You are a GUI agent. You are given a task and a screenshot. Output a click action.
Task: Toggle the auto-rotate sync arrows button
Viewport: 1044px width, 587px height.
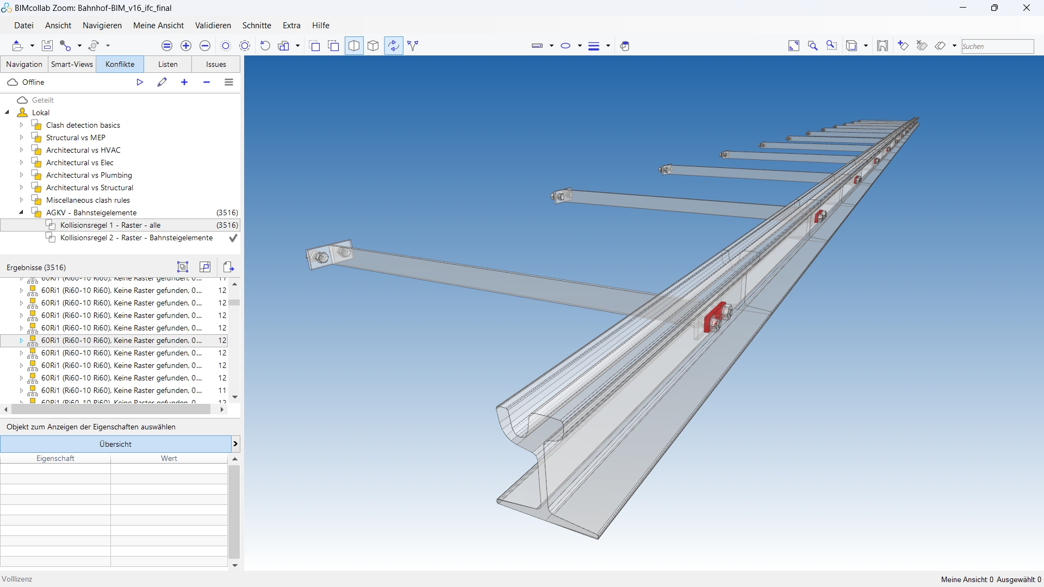tap(394, 46)
